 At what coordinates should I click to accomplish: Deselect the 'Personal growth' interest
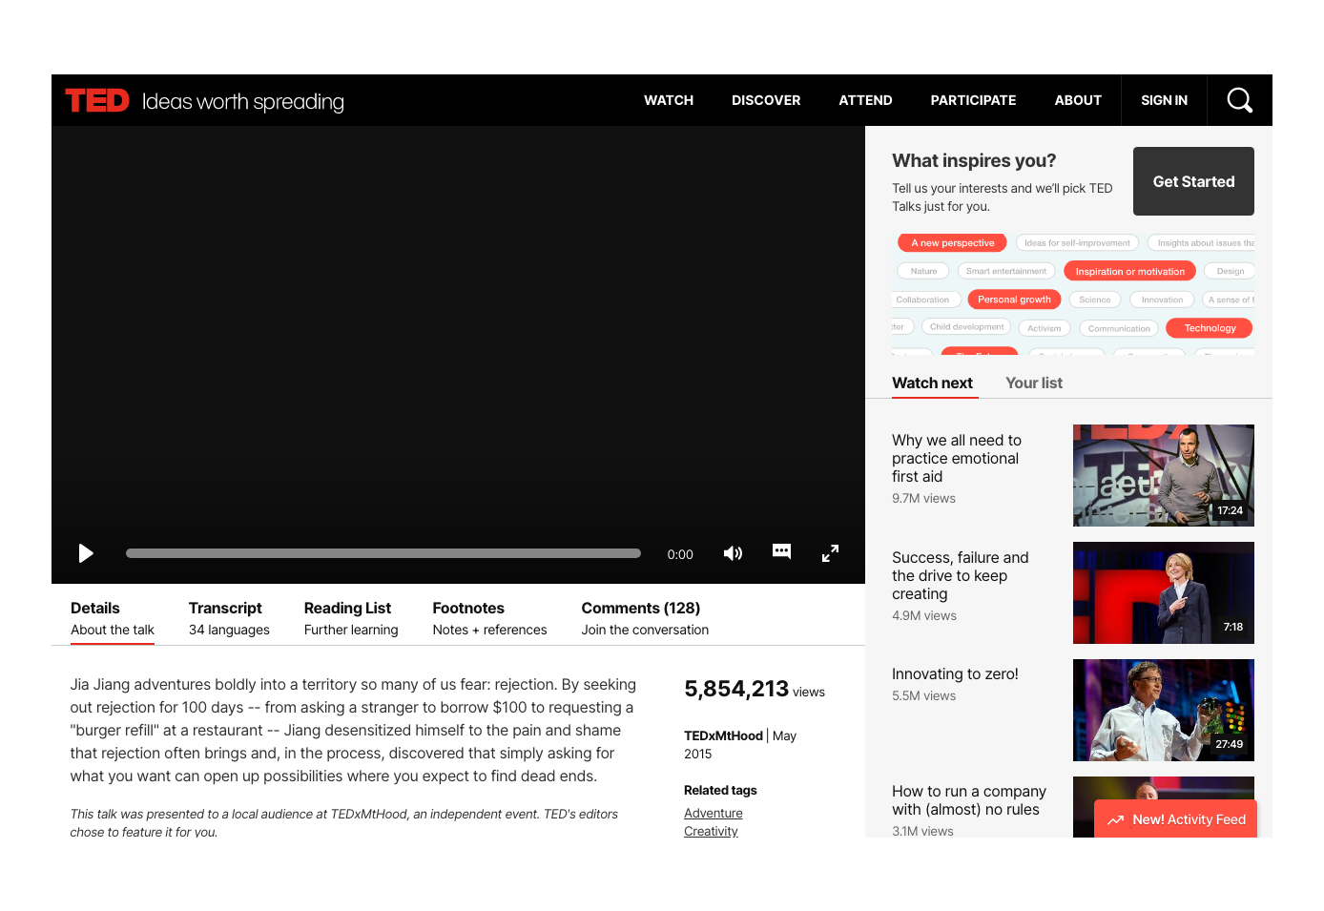[1014, 300]
